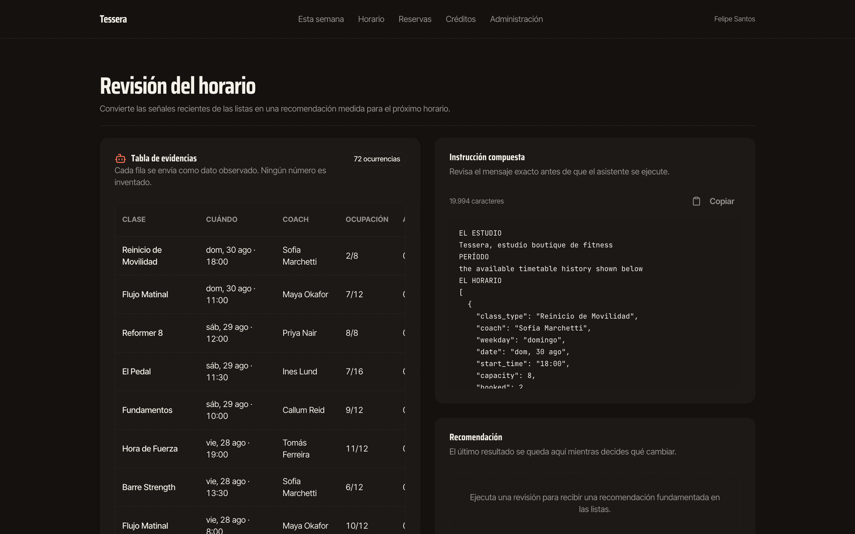The image size is (855, 534).
Task: Click coach Ines Lund
Action: [300, 371]
